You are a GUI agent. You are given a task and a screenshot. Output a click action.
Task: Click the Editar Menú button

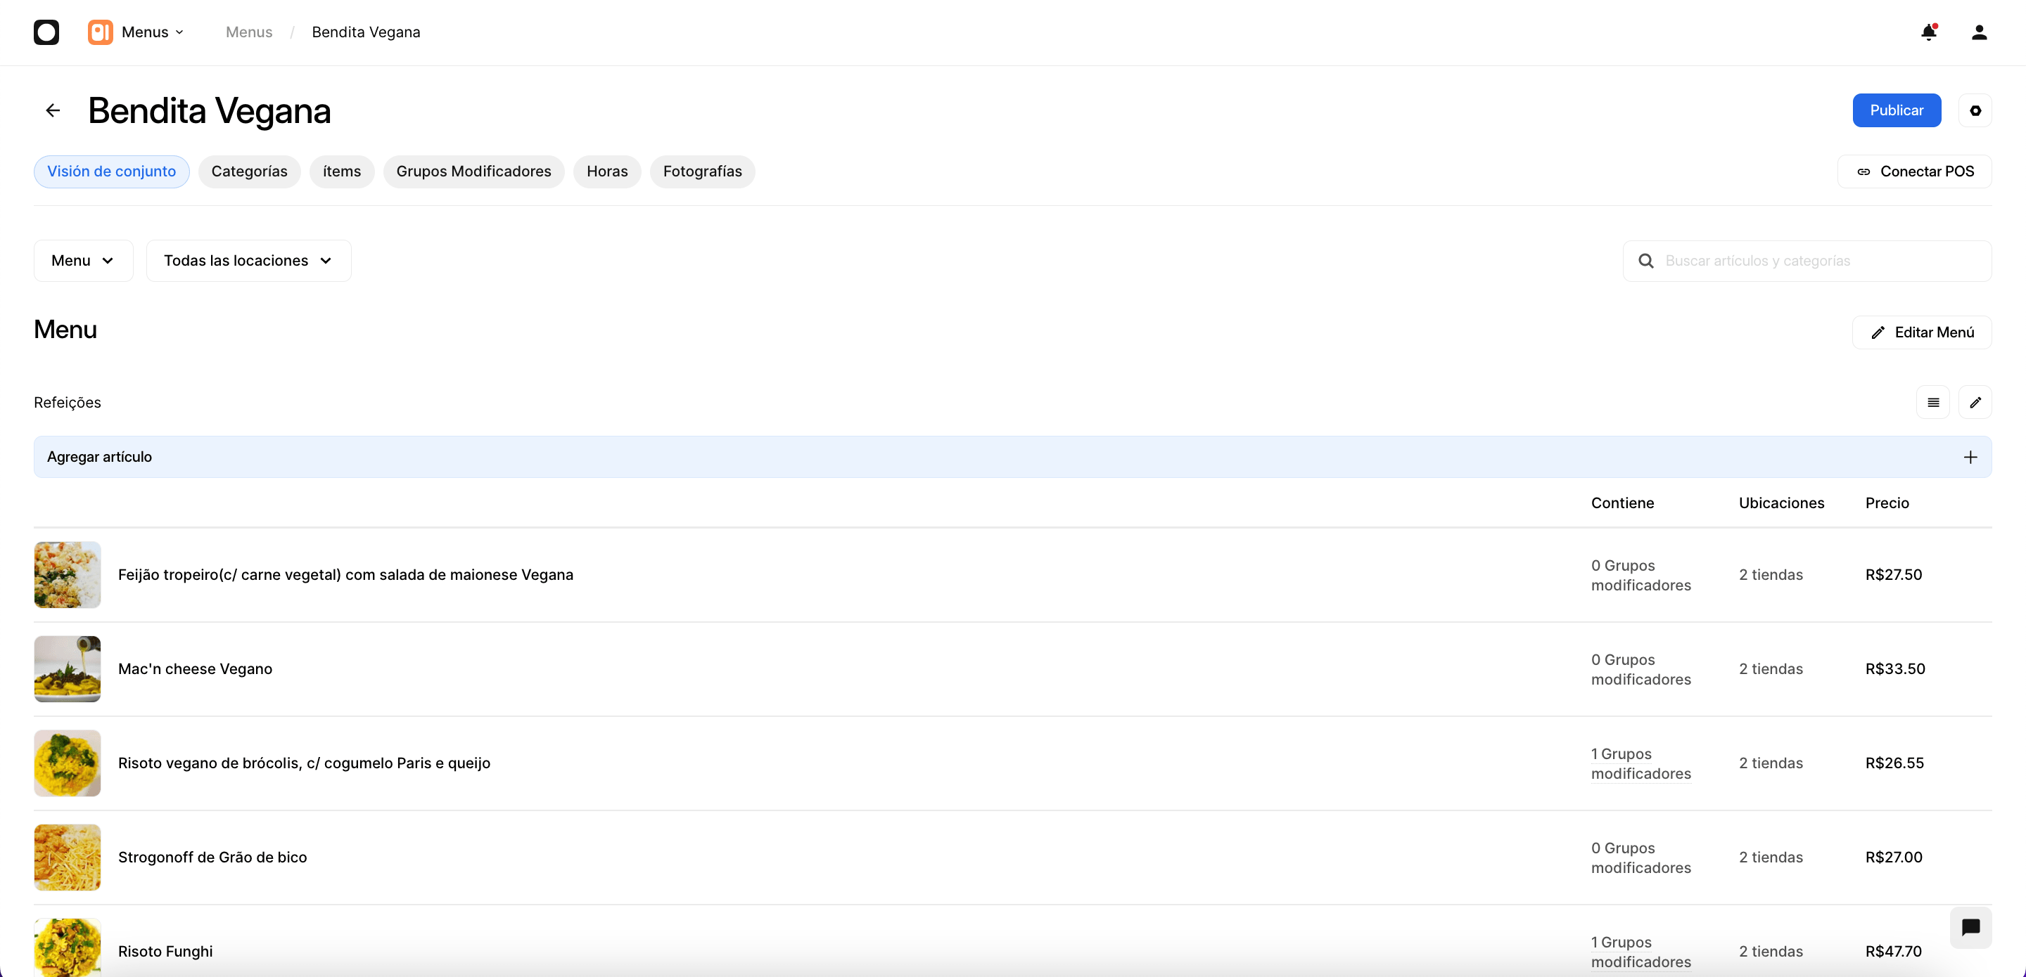1921,332
